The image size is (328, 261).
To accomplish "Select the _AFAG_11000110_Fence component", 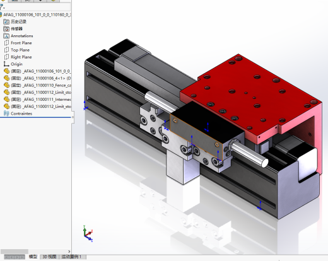I will (37, 85).
